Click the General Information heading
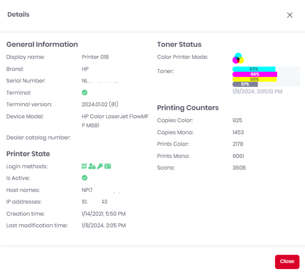This screenshot has width=305, height=275. coord(42,44)
